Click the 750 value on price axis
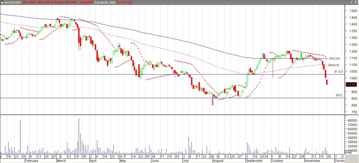Image resolution: width=359 pixels, height=163 pixels. [x=354, y=112]
